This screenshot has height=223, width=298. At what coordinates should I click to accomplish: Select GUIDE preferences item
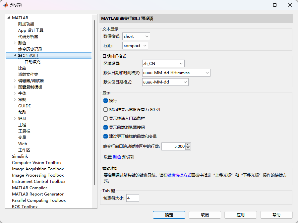(25, 106)
